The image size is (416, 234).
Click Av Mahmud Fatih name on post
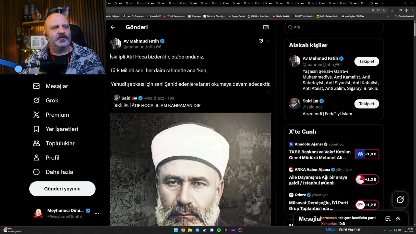coord(141,41)
